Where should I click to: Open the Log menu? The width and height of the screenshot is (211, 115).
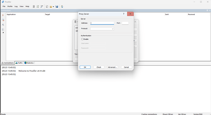(x=16, y=6)
